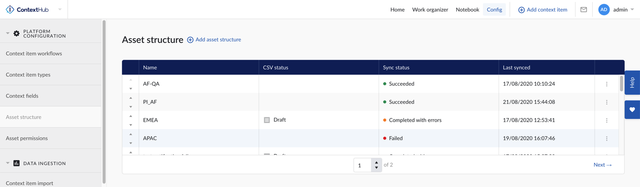Focus the page number input field
640x187 pixels.
click(x=363, y=165)
